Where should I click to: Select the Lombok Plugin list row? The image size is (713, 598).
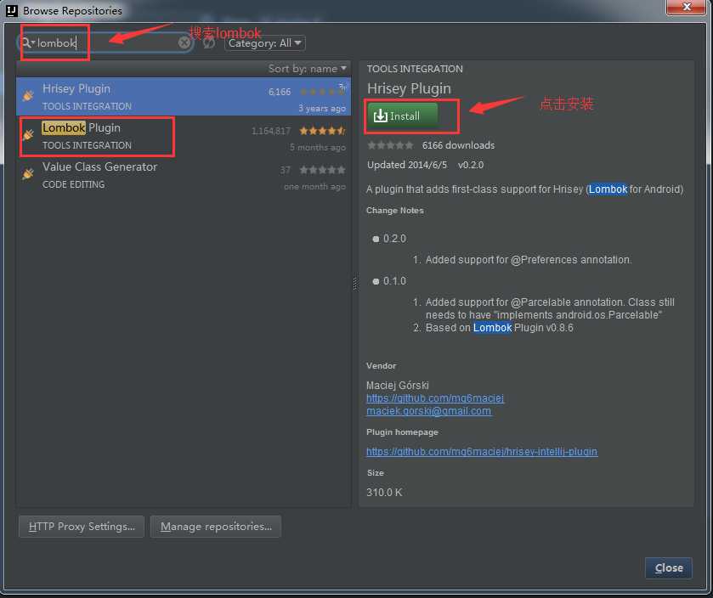pyautogui.click(x=184, y=135)
